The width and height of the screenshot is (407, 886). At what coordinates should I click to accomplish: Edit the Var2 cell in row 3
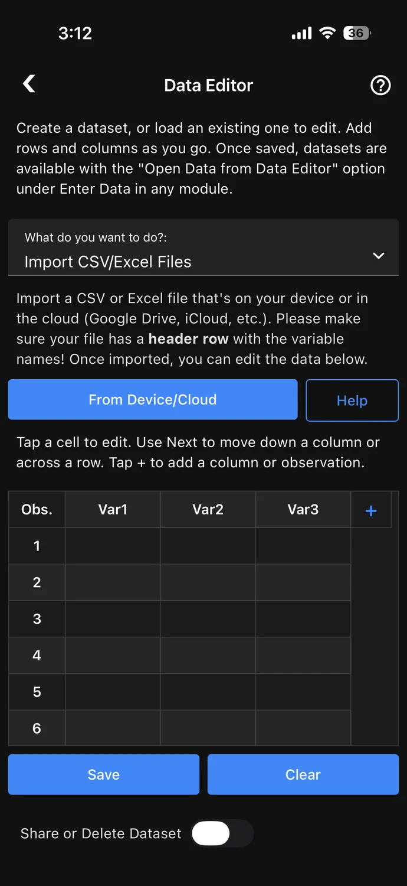(x=208, y=619)
